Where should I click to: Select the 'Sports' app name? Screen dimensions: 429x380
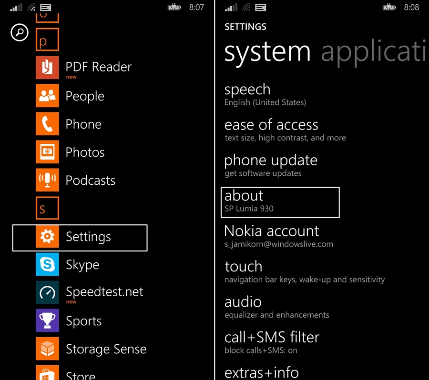[84, 321]
